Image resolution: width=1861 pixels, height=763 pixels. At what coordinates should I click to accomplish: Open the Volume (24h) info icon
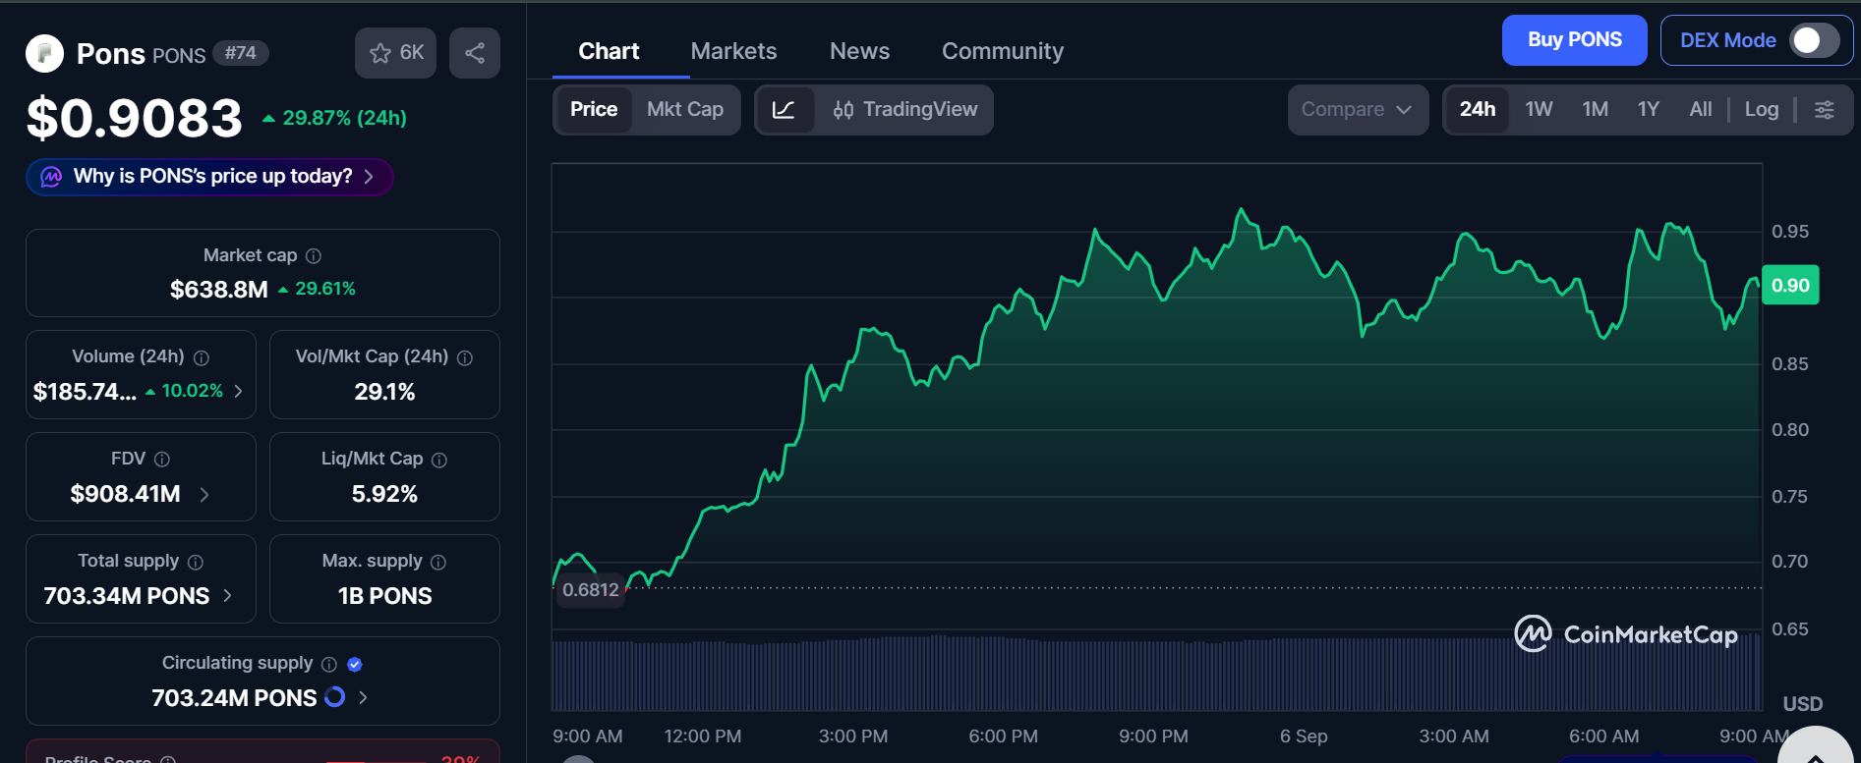click(x=202, y=358)
